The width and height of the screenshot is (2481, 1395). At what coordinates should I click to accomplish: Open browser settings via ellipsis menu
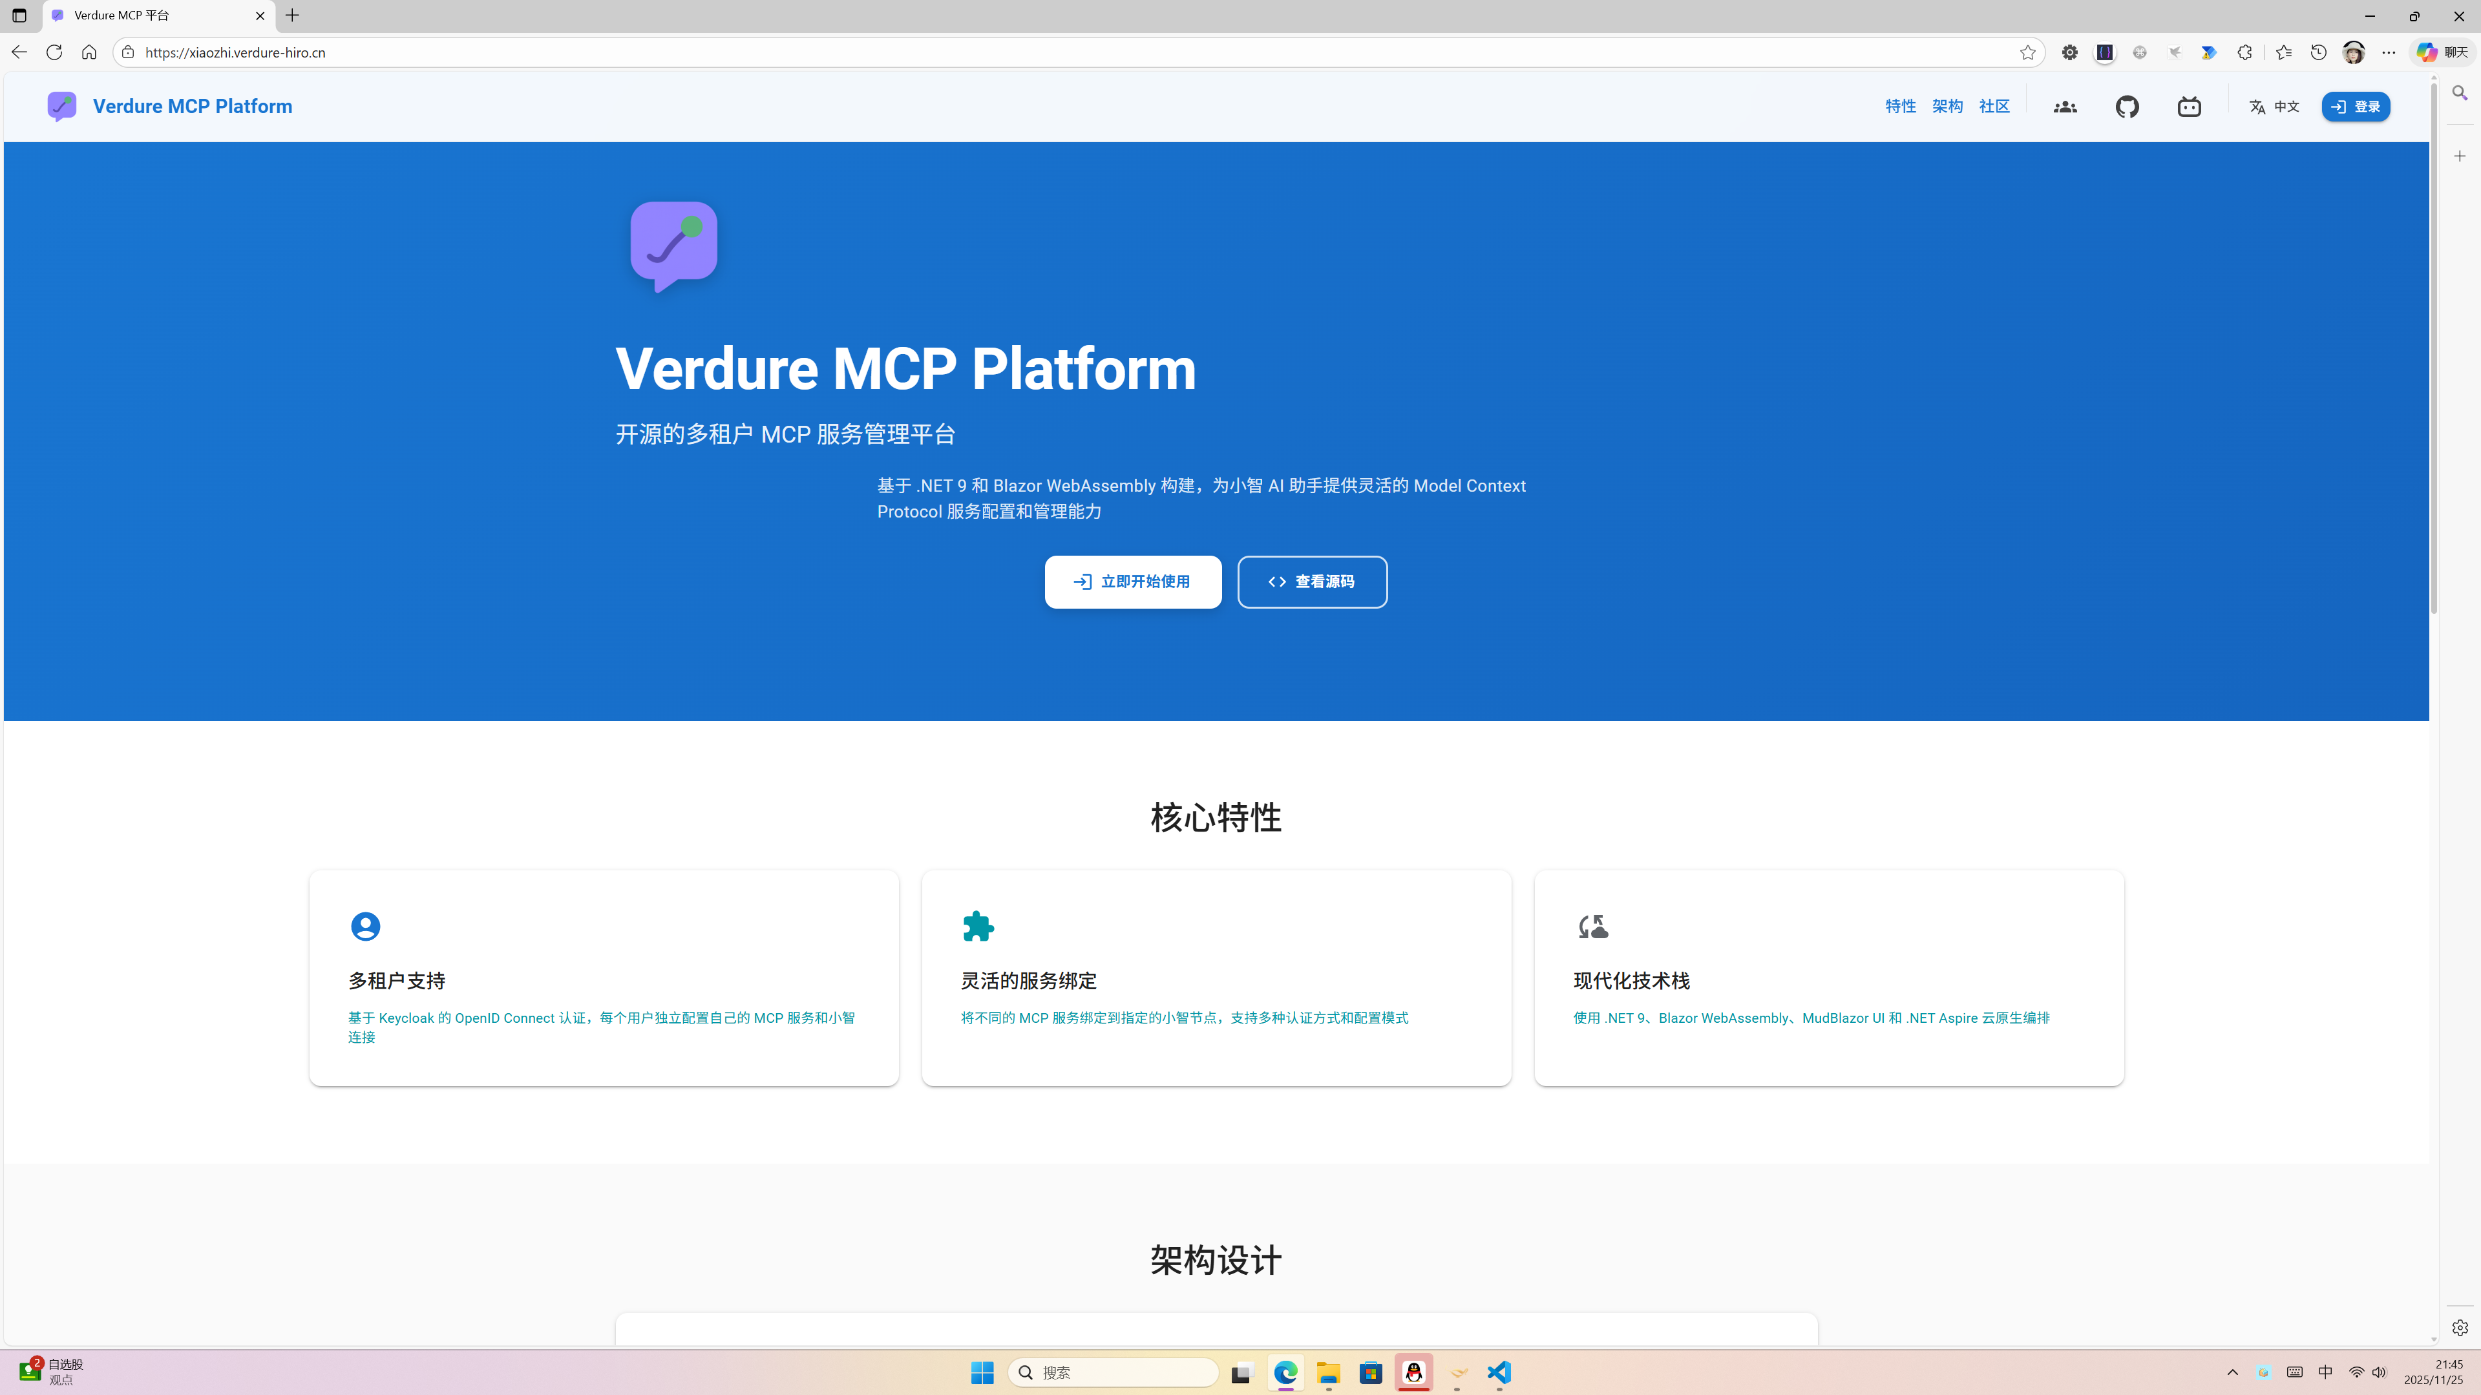pyautogui.click(x=2389, y=52)
